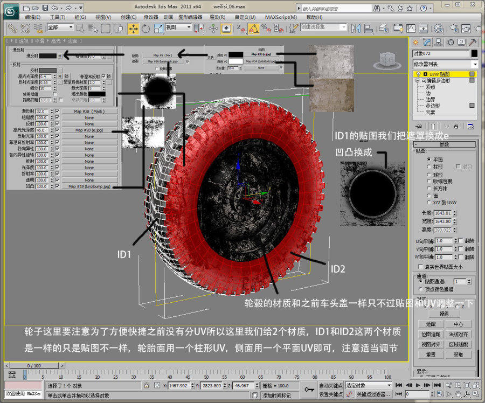Screen dimensions: 485x403
Task: Toggle the Percent Snap tool
Action: [266, 29]
